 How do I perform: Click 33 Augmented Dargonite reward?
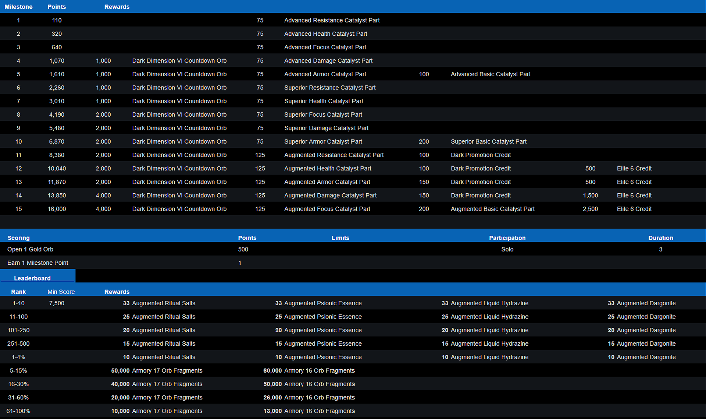(642, 303)
